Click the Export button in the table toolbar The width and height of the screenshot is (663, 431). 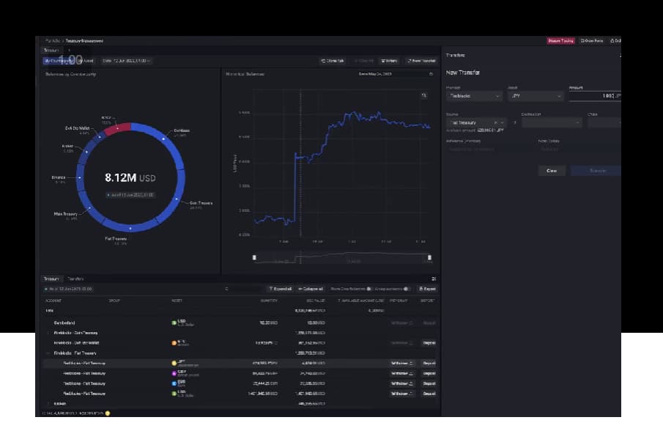point(427,289)
